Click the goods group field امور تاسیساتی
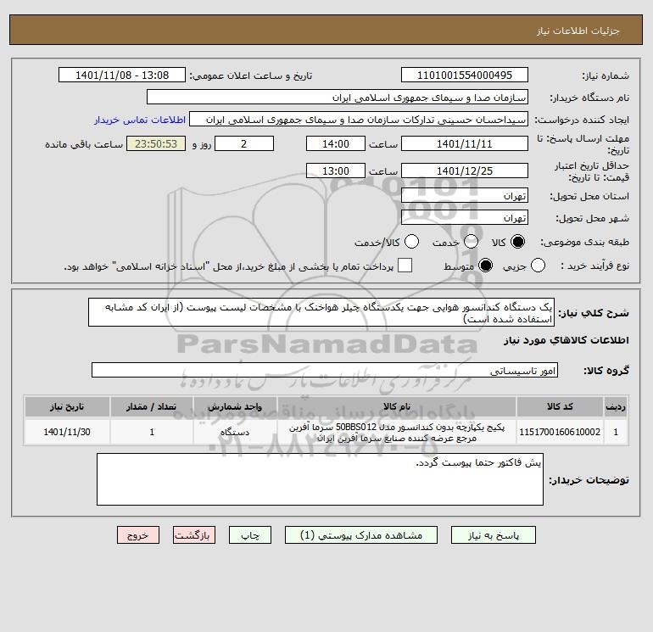This screenshot has width=653, height=632. coord(325,370)
